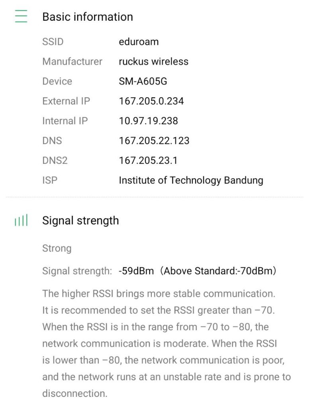This screenshot has width=310, height=408.
Task: Click the Strong signal status text
Action: [x=57, y=249]
